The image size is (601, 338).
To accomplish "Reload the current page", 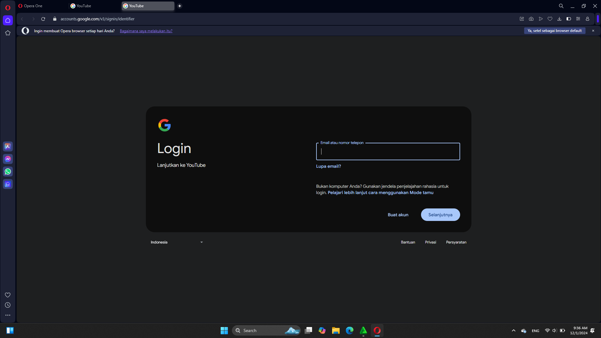I will click(x=43, y=19).
